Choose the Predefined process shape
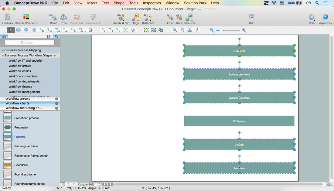The width and height of the screenshot is (334, 191). click(x=21, y=118)
